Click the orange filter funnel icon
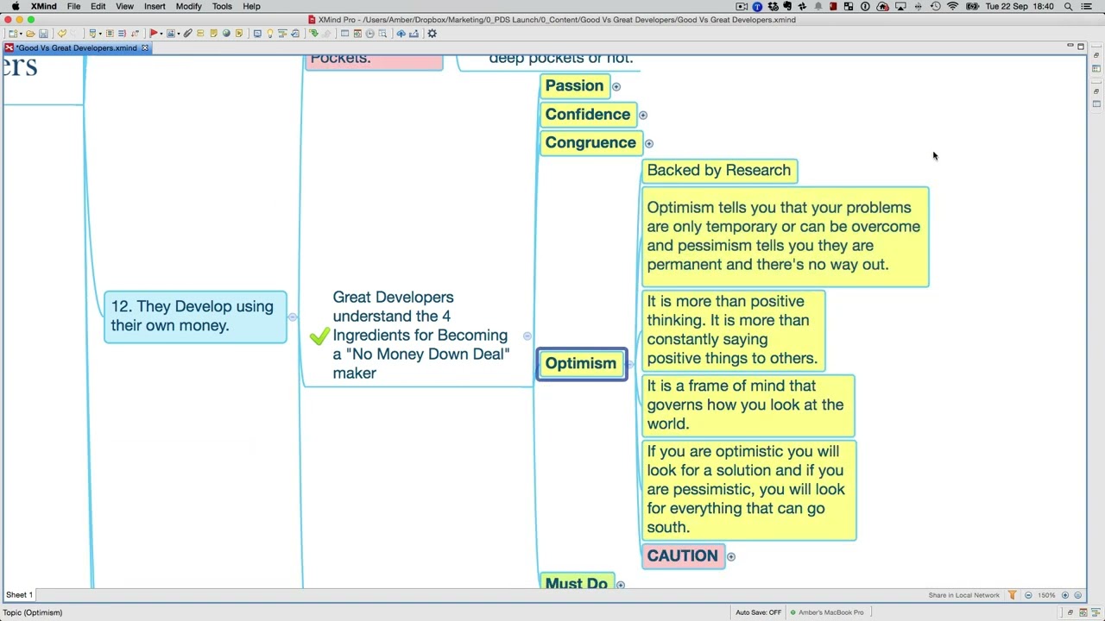This screenshot has height=621, width=1105. pos(1012,595)
